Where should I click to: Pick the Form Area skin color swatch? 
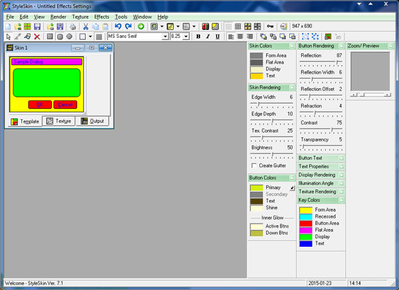pyautogui.click(x=256, y=56)
